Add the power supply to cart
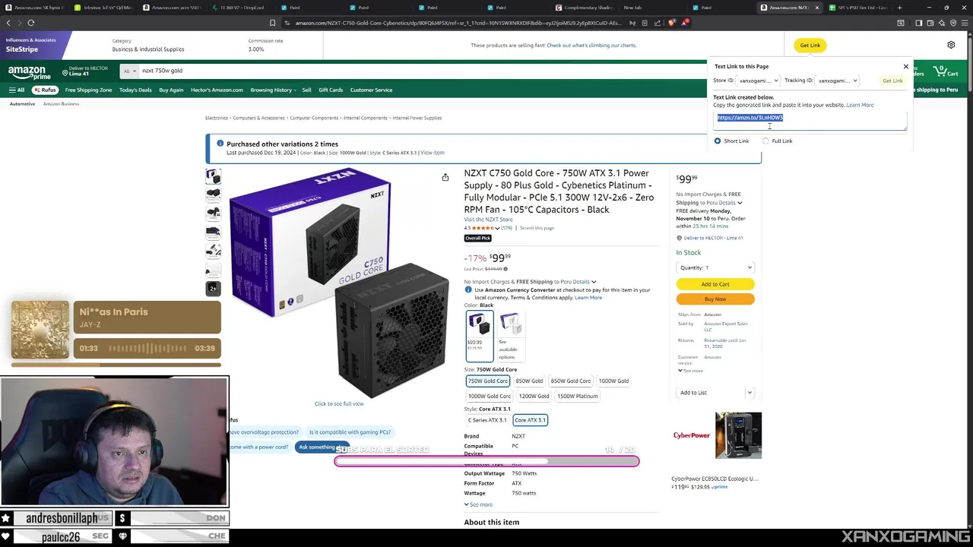The height and width of the screenshot is (547, 973). pyautogui.click(x=715, y=284)
